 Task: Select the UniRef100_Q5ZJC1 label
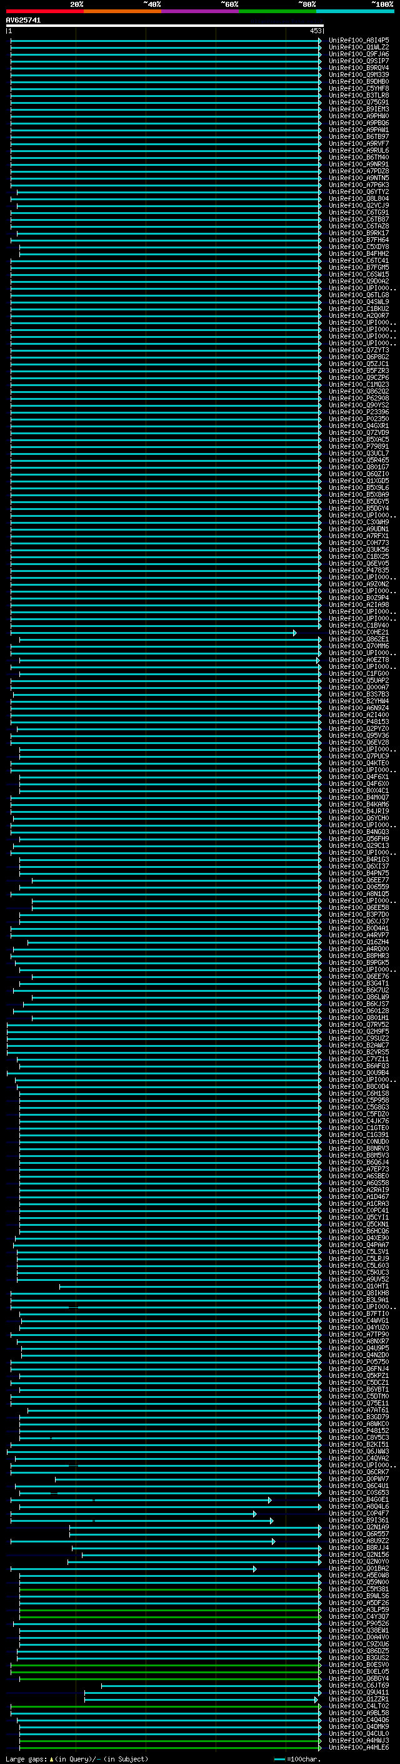359,364
